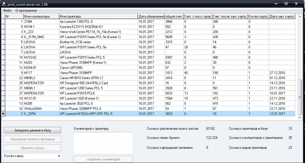Click the table's vertical scrollbar up arrow
The image size is (305, 163).
point(300,16)
